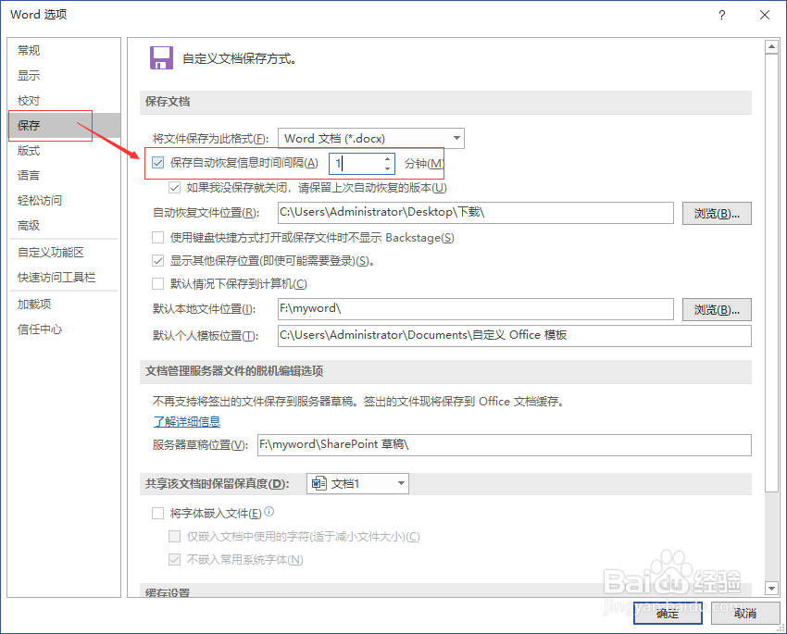Image resolution: width=787 pixels, height=634 pixels.
Task: Click the 确定 button
Action: point(668,613)
